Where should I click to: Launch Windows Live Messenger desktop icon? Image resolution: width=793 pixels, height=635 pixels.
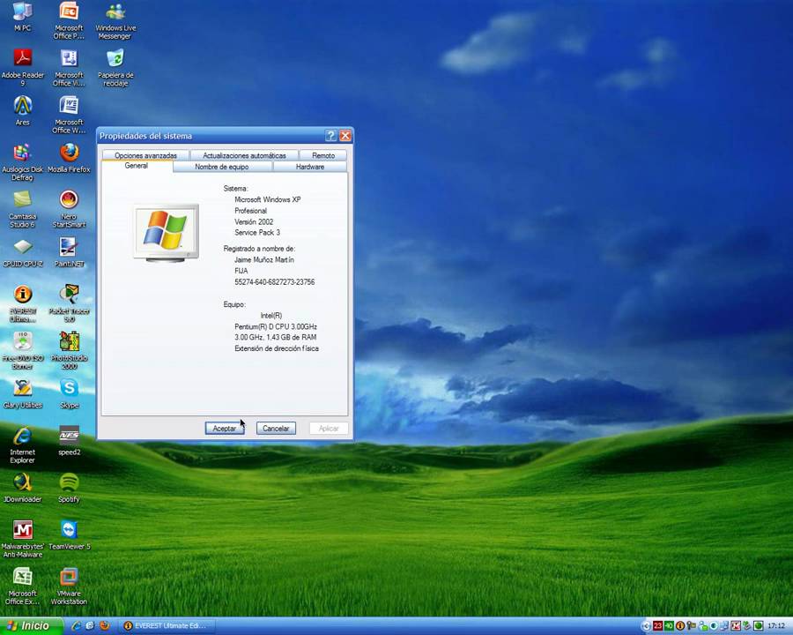coord(115,20)
